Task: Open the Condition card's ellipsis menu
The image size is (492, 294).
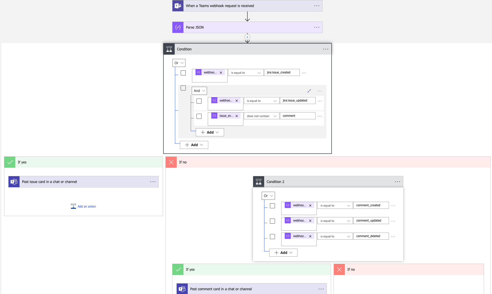Action: pos(326,49)
